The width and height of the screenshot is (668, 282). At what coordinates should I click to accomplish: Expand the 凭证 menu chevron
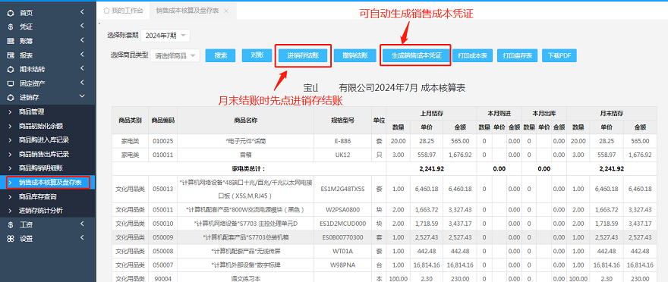82,27
